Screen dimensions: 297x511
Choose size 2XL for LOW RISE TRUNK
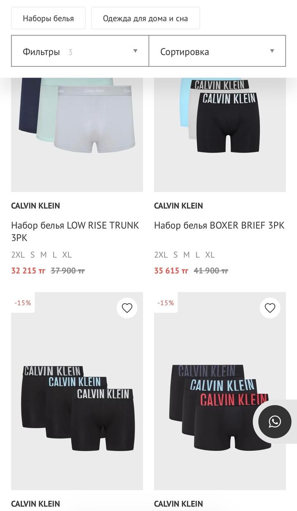[x=18, y=255]
